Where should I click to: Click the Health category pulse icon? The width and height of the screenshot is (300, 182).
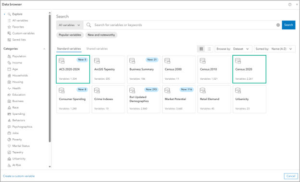point(9,88)
